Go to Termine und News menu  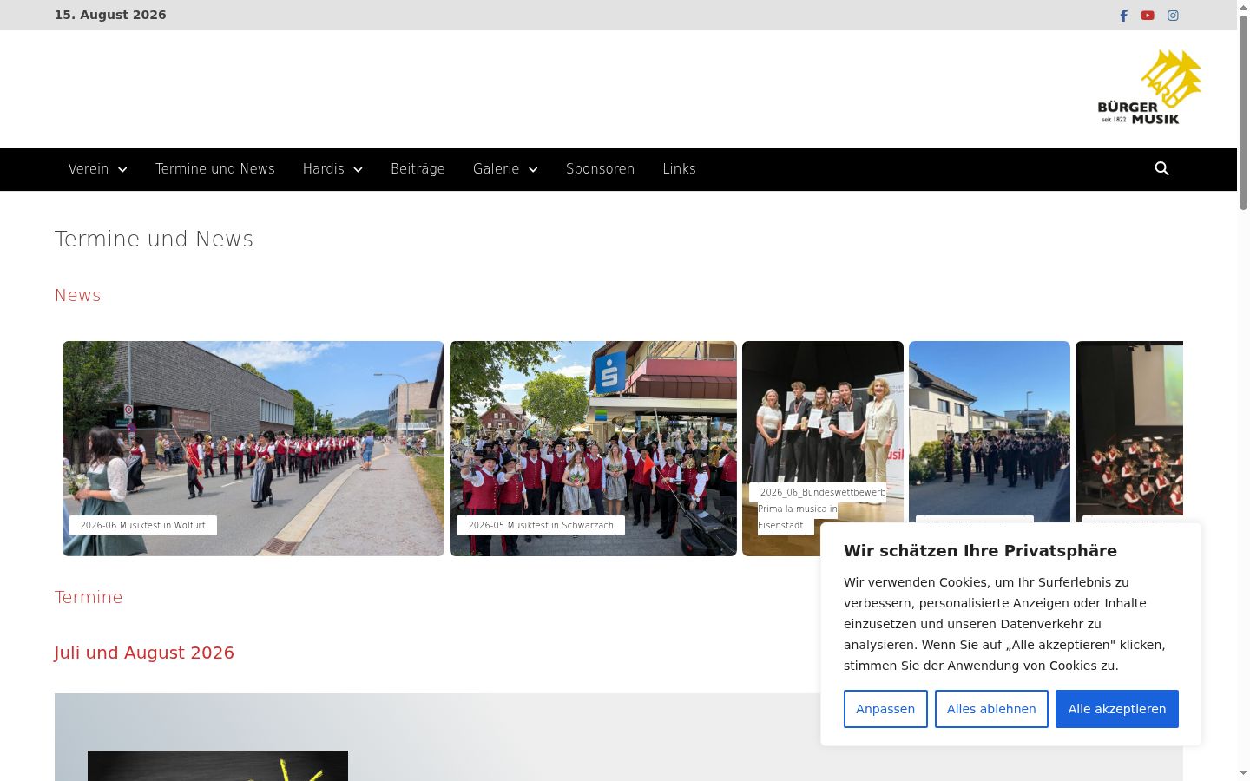[215, 168]
